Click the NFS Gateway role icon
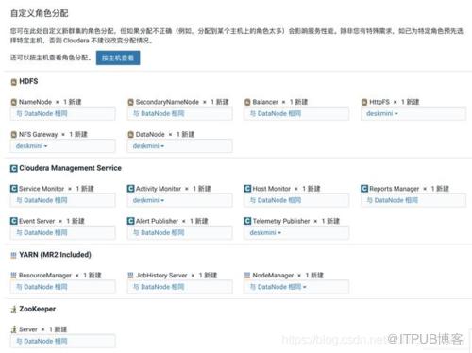The image size is (472, 353). [x=14, y=135]
